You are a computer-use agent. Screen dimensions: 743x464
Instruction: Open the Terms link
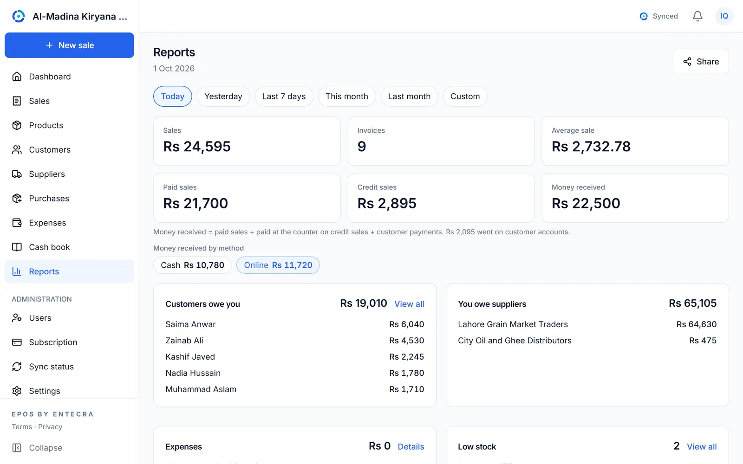point(22,427)
